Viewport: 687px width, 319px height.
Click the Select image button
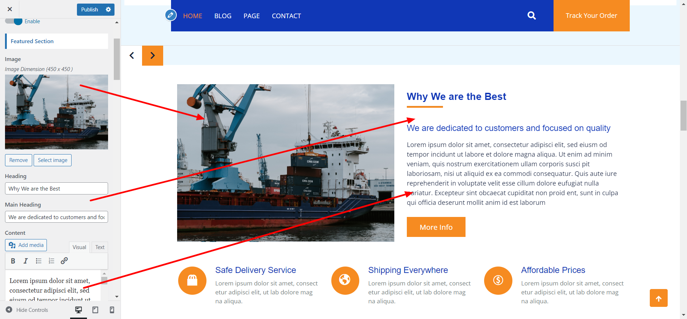pos(53,160)
